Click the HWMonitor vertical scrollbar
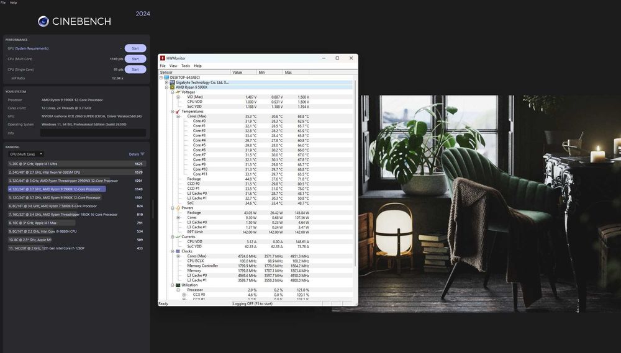 point(355,173)
